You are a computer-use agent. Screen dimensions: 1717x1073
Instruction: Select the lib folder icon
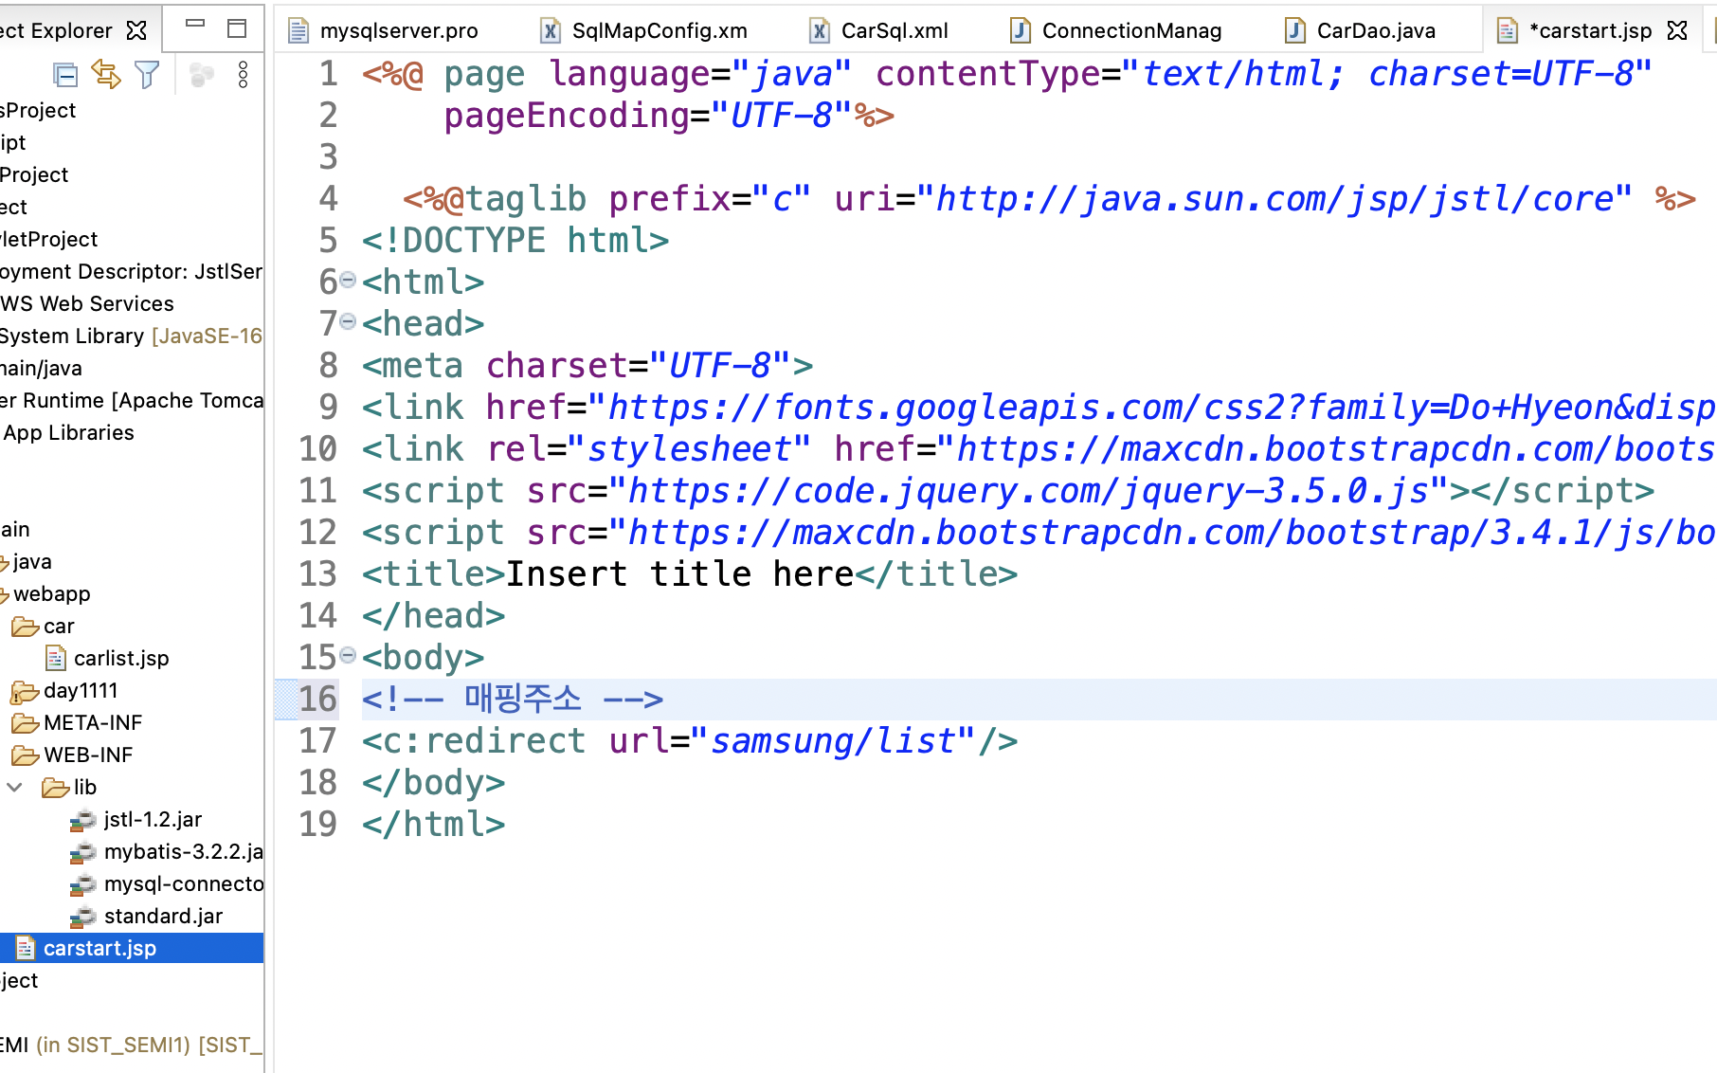(x=56, y=787)
